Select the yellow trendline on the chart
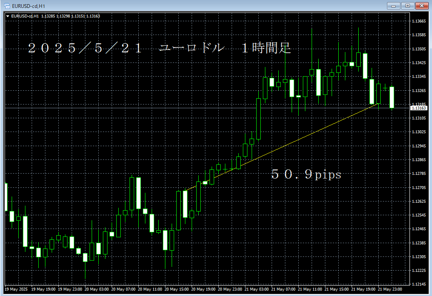 (x=282, y=147)
